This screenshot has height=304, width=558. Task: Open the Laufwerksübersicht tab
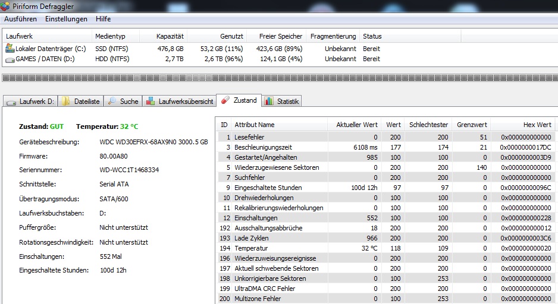(x=180, y=101)
